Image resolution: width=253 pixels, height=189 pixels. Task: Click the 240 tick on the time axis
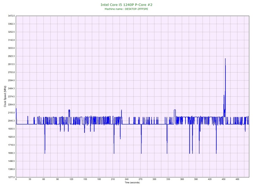pos(127,179)
